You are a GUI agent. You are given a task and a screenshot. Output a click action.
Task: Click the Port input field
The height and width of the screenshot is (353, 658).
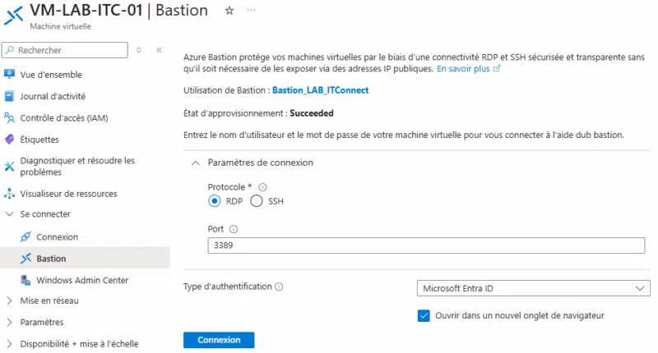pyautogui.click(x=426, y=245)
